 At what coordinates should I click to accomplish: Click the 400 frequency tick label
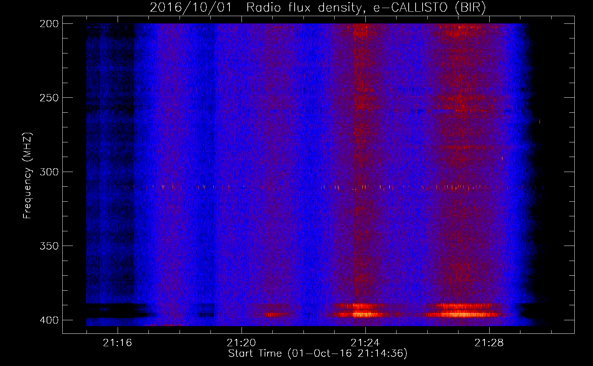(x=49, y=320)
